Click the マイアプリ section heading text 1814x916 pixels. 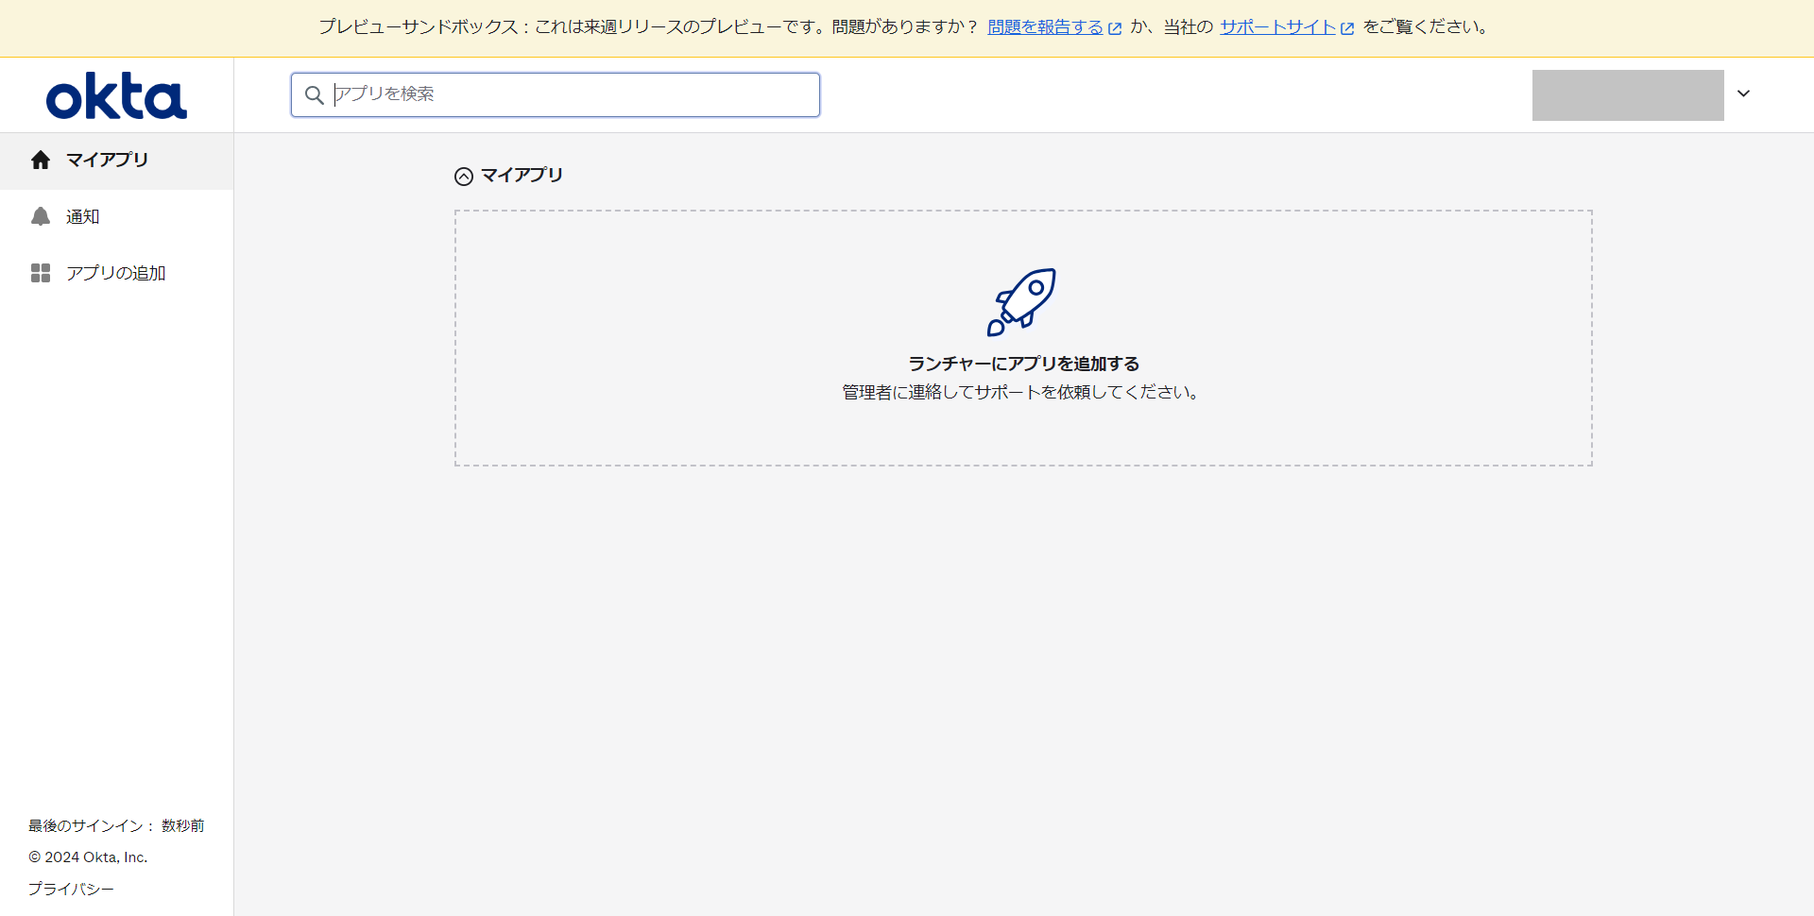pos(522,176)
